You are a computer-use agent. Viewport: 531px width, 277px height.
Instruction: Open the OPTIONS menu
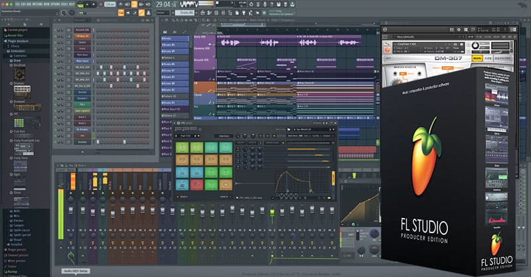(x=54, y=5)
